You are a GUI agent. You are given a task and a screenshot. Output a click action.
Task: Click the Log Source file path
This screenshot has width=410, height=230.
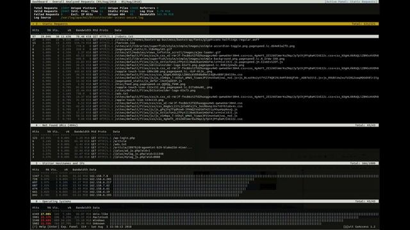pyautogui.click(x=102, y=17)
